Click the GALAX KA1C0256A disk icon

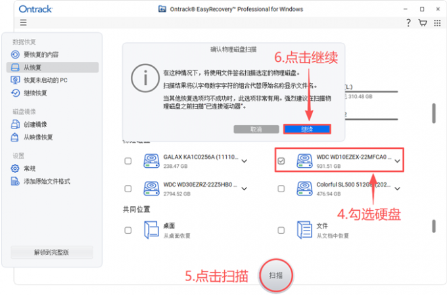point(151,161)
